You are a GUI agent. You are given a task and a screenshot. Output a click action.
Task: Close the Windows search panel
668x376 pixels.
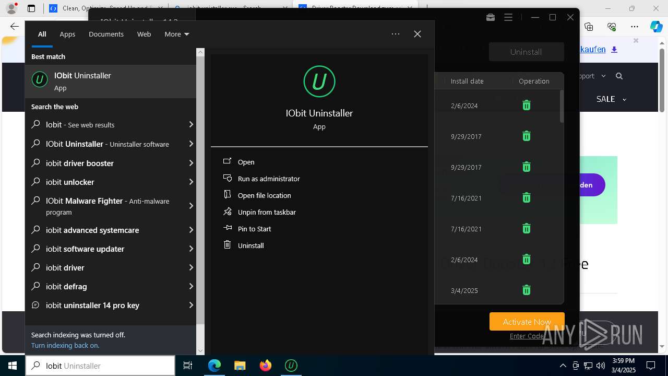417,34
